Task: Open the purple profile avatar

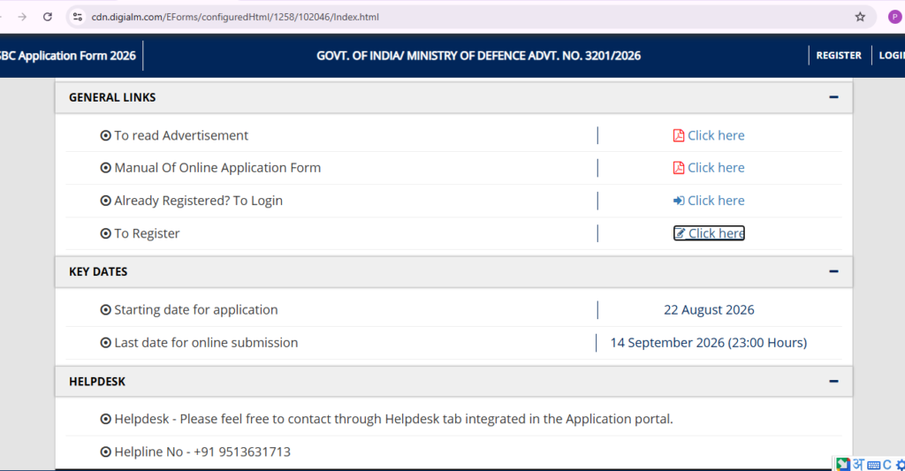Action: pyautogui.click(x=895, y=17)
